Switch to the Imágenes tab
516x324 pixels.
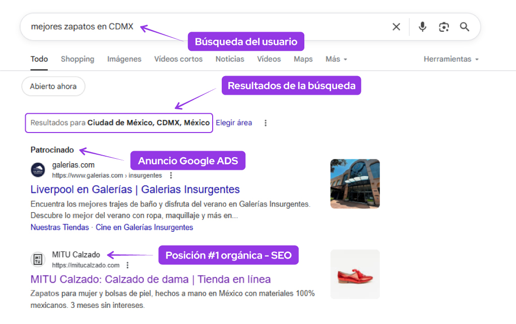(x=124, y=59)
